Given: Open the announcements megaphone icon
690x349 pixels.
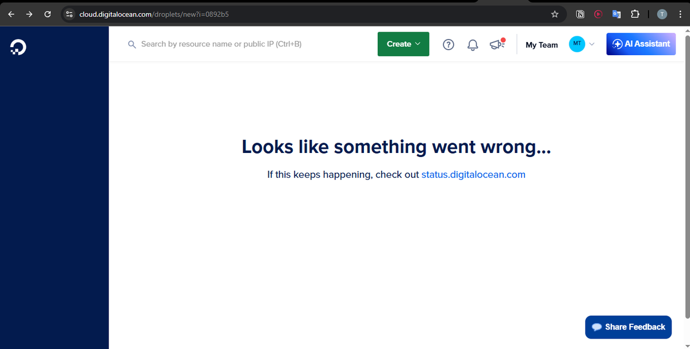Looking at the screenshot, I should coord(497,44).
